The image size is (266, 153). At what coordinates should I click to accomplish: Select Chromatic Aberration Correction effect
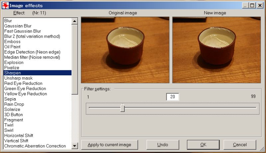[x=35, y=146]
